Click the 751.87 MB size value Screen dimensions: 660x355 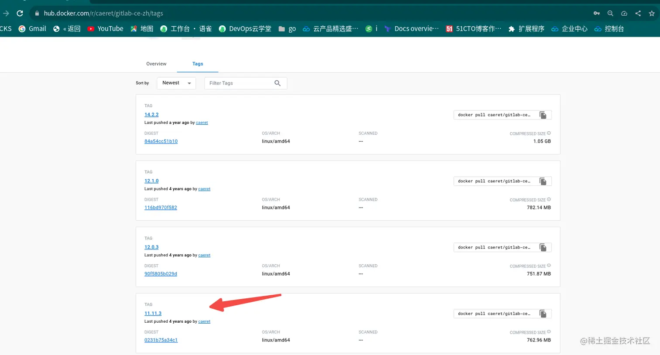pos(539,274)
